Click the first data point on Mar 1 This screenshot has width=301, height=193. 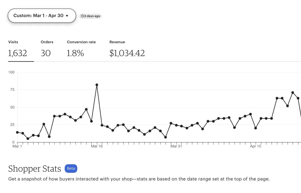point(17,132)
